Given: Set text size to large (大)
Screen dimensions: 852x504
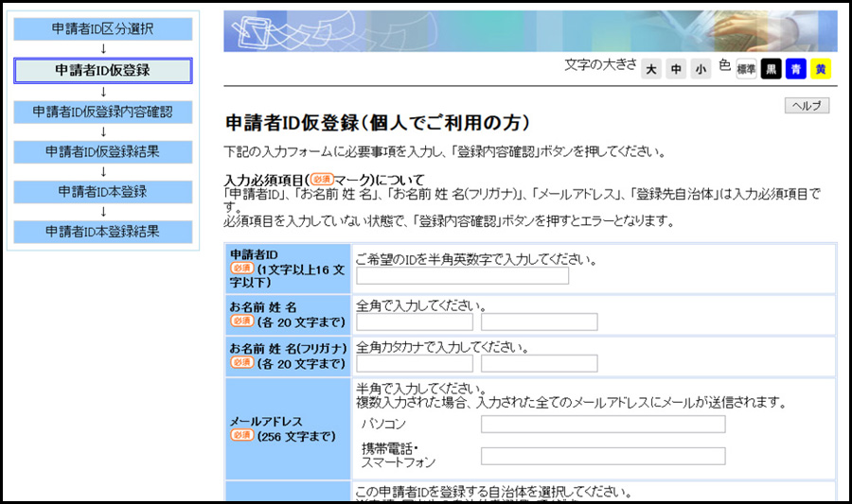Looking at the screenshot, I should [651, 69].
